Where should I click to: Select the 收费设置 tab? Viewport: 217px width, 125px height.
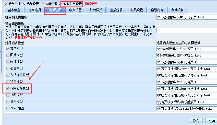[75, 10]
